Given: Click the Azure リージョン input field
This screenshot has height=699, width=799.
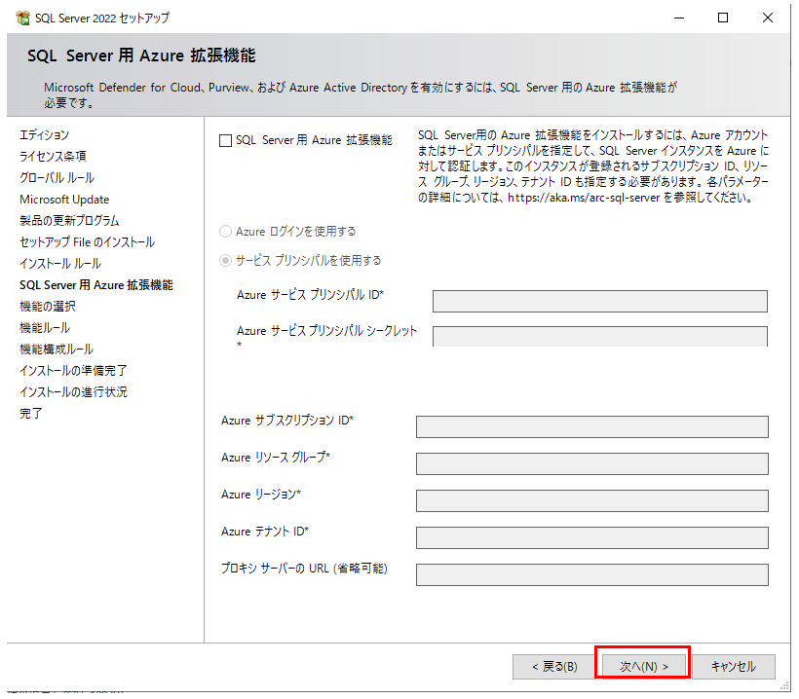Looking at the screenshot, I should (591, 500).
